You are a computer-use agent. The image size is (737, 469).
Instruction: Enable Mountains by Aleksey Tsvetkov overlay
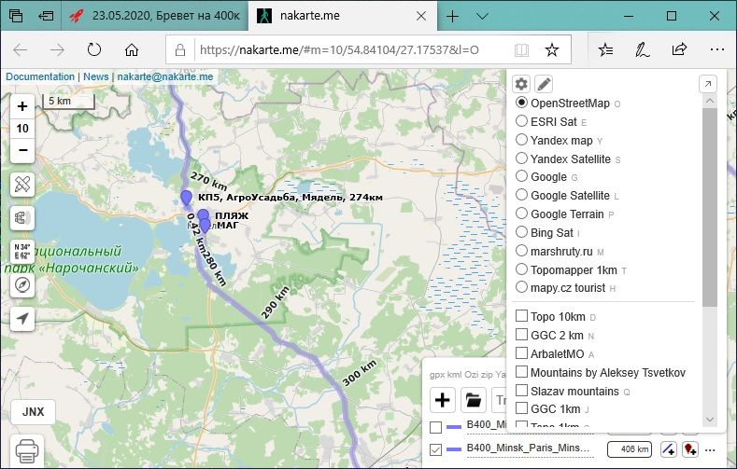click(521, 372)
